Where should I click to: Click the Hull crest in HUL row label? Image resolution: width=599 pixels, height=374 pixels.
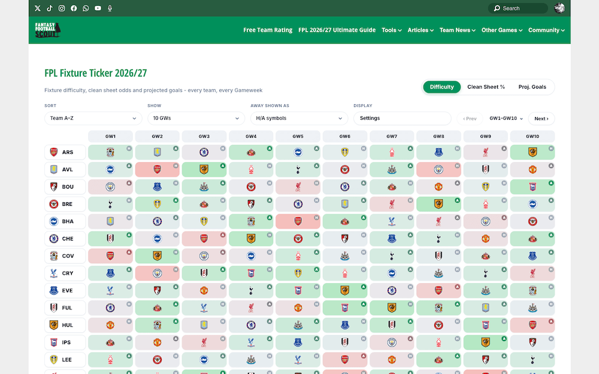(54, 325)
